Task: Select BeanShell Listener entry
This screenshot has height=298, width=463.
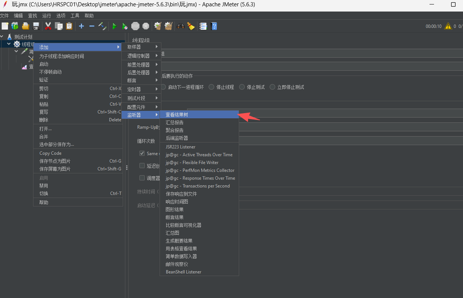Action: (199, 272)
